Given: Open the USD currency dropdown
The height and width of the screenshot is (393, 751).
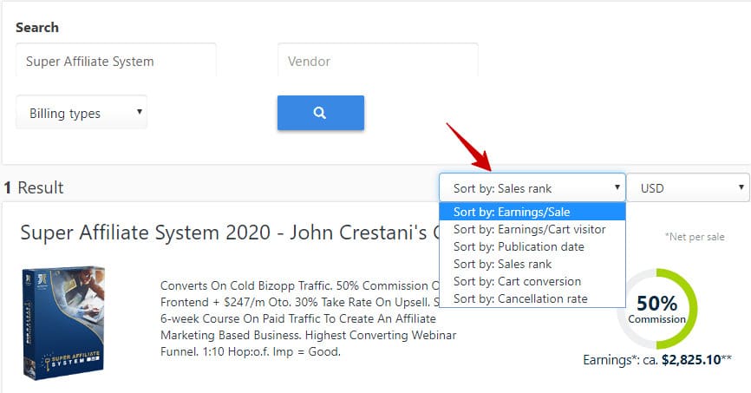Looking at the screenshot, I should [688, 188].
